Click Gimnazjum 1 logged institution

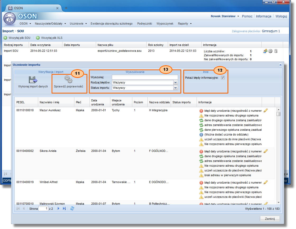coord(271,31)
